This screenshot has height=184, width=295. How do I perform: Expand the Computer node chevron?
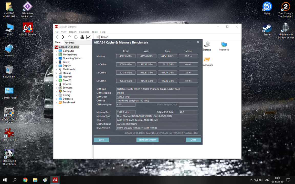coord(56,51)
